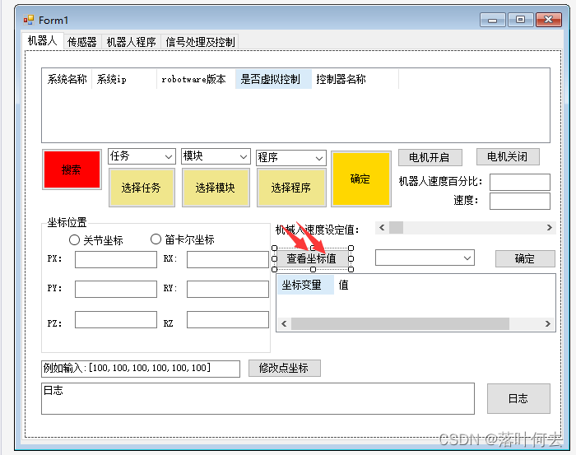576x455 pixels.
Task: Click the 选择模块 button
Action: pyautogui.click(x=216, y=188)
